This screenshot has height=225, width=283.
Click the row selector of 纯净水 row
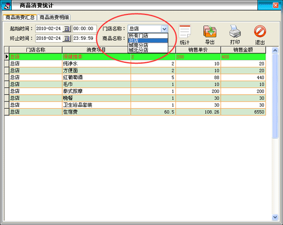7,63
